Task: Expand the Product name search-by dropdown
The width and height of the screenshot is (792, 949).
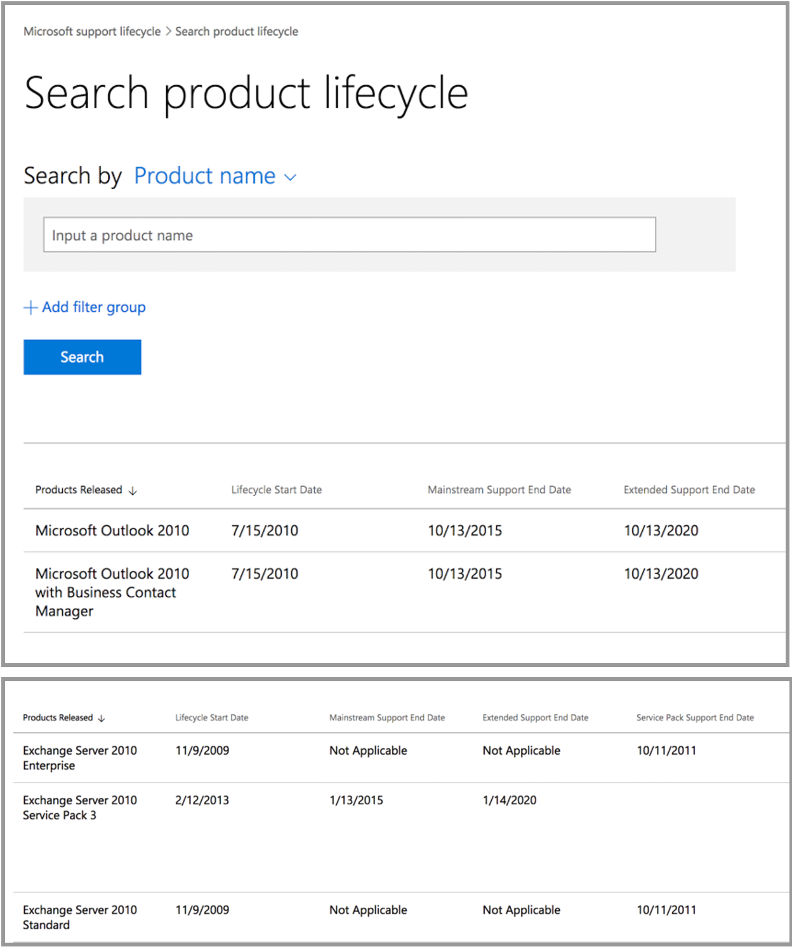Action: point(214,176)
